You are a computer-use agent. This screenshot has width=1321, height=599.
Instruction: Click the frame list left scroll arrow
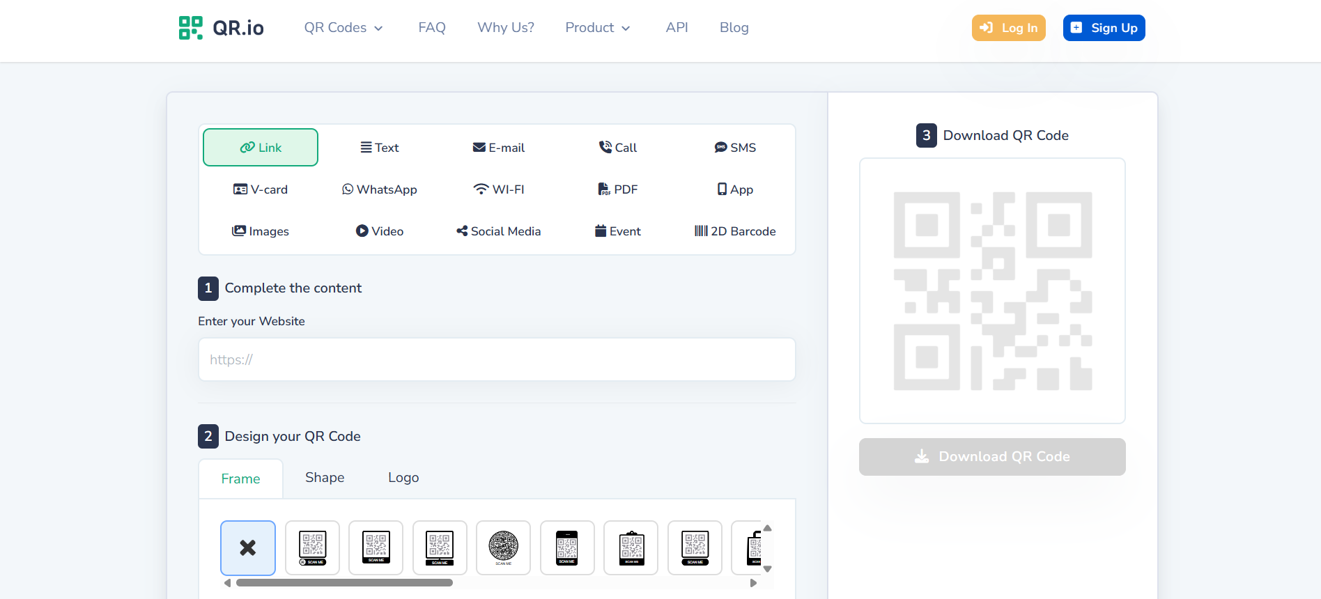tap(227, 583)
